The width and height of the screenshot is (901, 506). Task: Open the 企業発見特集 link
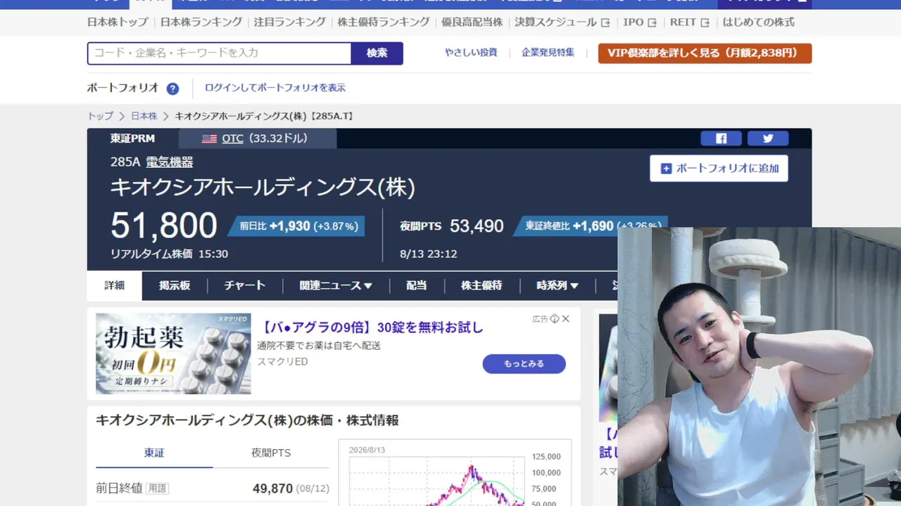(548, 53)
